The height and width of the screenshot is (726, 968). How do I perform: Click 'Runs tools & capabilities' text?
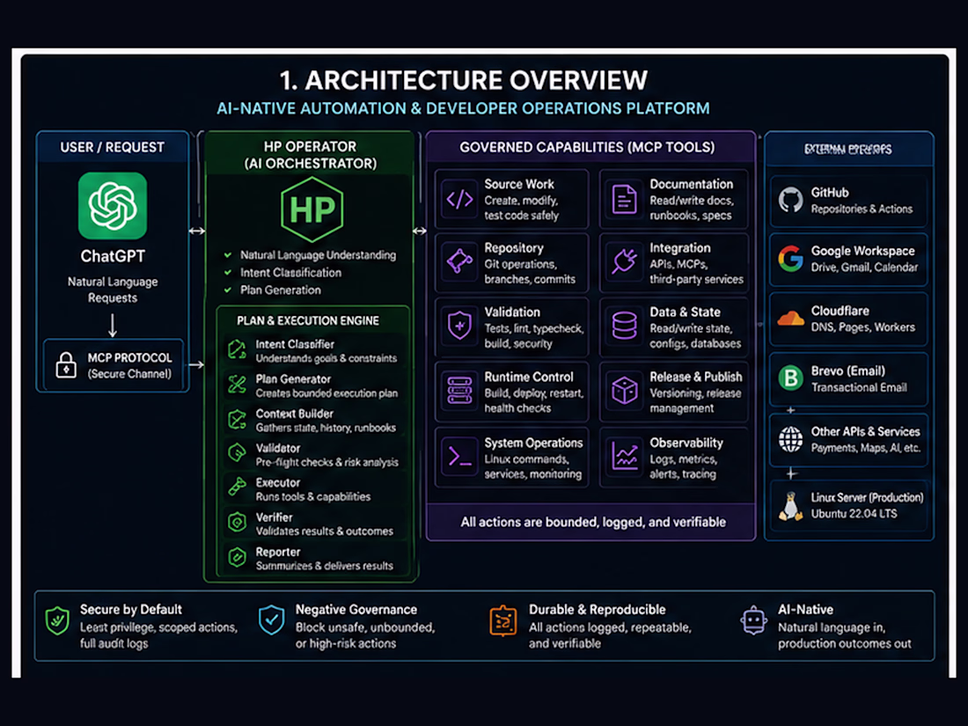click(x=313, y=496)
